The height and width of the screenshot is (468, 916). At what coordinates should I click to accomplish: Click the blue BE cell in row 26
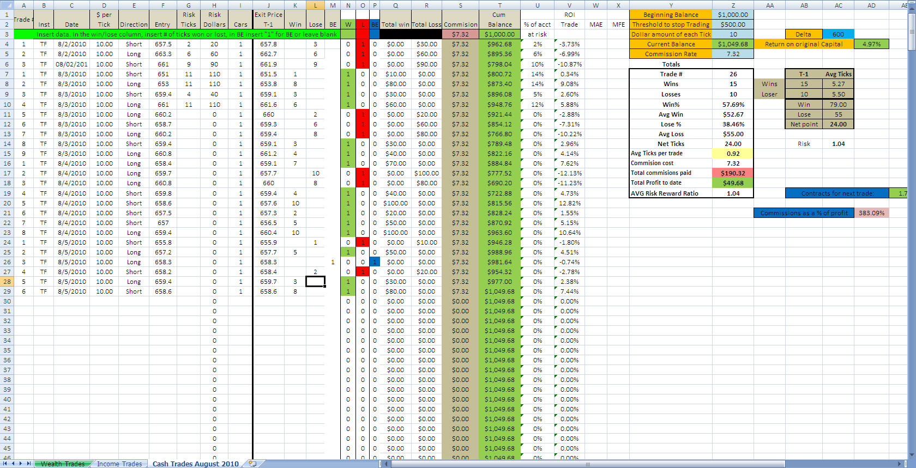click(375, 262)
